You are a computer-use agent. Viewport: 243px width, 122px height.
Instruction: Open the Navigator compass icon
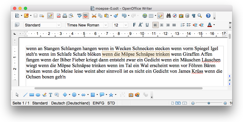click(175, 16)
